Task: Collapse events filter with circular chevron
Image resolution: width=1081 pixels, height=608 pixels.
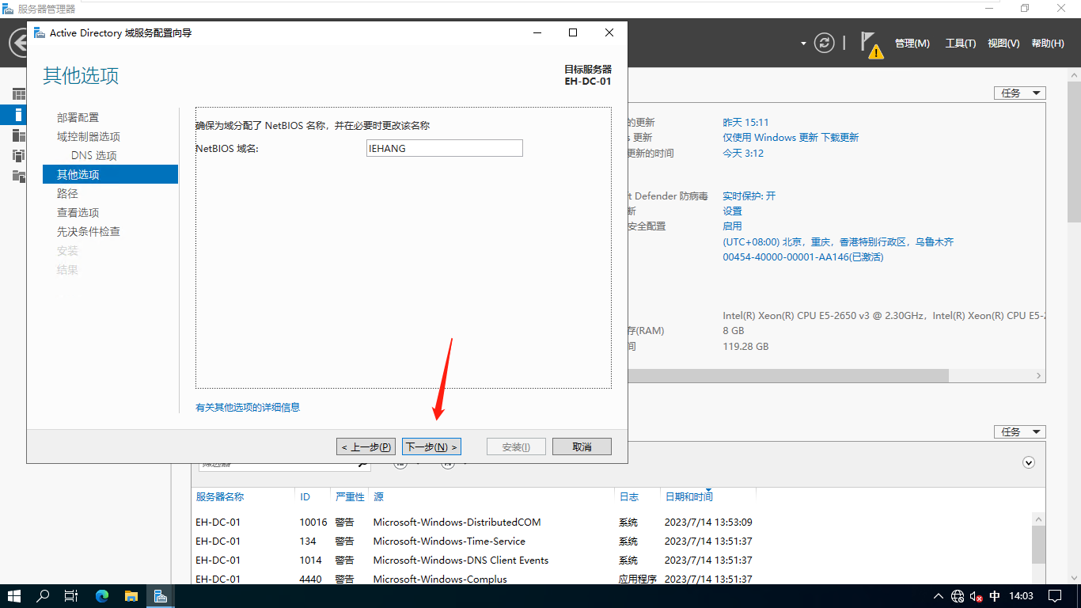Action: coord(1029,462)
